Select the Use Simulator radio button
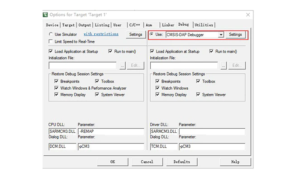The width and height of the screenshot is (295, 183). 51,34
